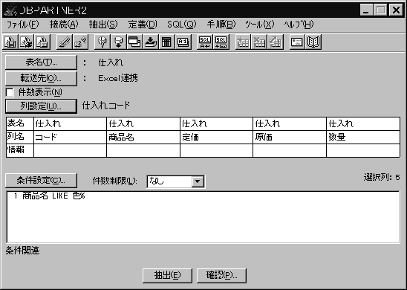Open the 件数制限 dropdown arrow

pyautogui.click(x=198, y=181)
